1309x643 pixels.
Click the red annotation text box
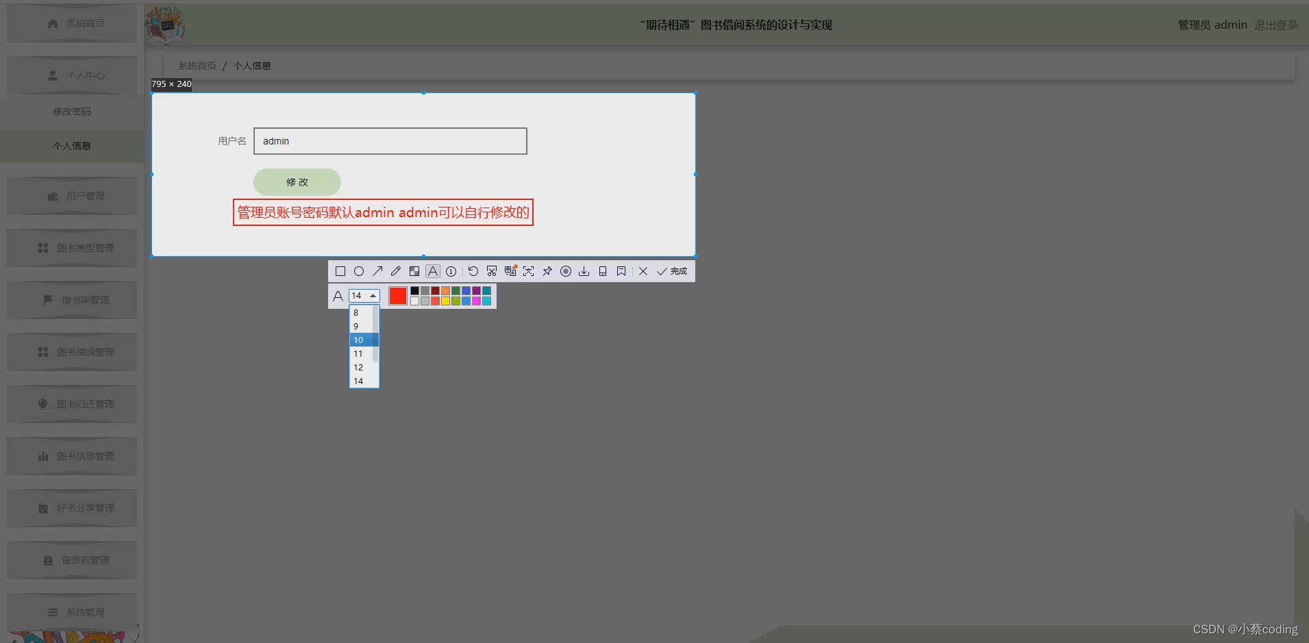383,212
